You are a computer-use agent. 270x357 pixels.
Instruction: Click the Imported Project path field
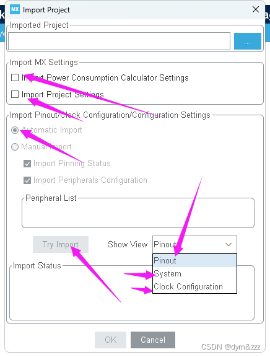[x=119, y=41]
